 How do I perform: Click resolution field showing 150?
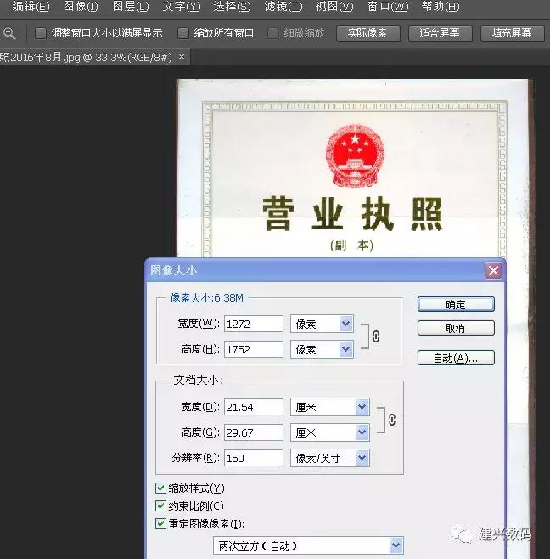[254, 458]
